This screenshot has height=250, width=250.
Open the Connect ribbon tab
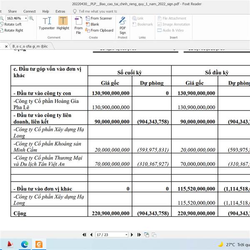pyautogui.click(x=30, y=11)
